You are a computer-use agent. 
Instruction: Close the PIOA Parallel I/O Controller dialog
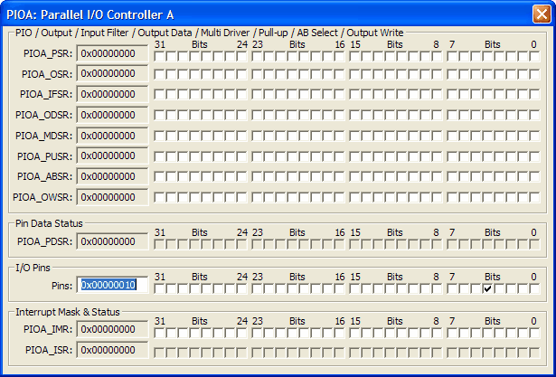click(x=542, y=14)
